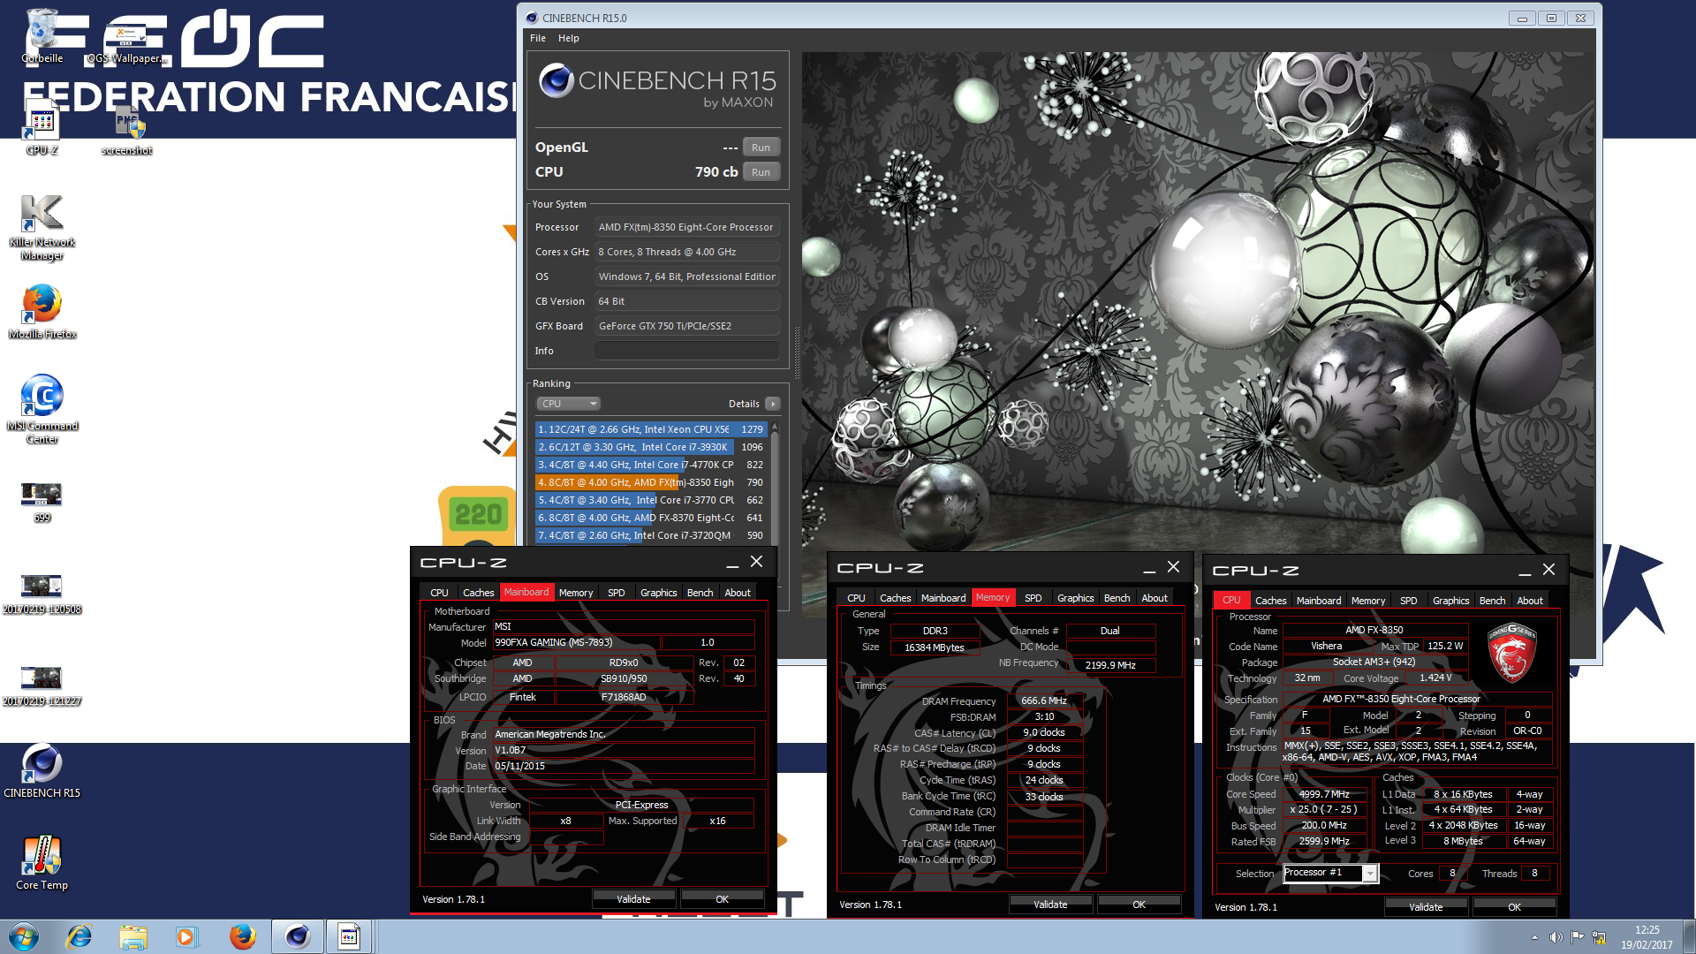The height and width of the screenshot is (954, 1696).
Task: Open MSI Command Center shortcut
Action: 42,408
